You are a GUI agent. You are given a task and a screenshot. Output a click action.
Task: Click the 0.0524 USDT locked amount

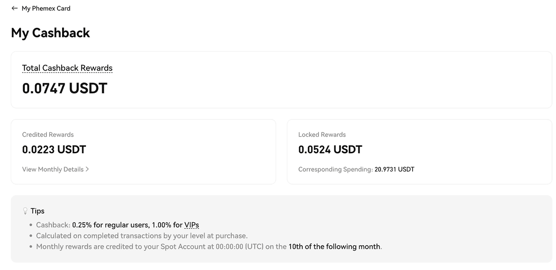(x=330, y=150)
